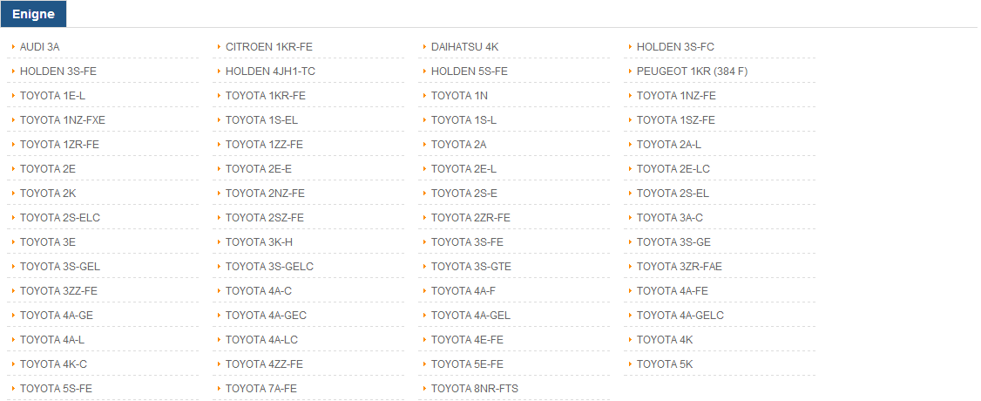Click the arrow bullet next to CITROEN 1KR-FE
Viewport: 981px width, 401px height.
pos(219,46)
